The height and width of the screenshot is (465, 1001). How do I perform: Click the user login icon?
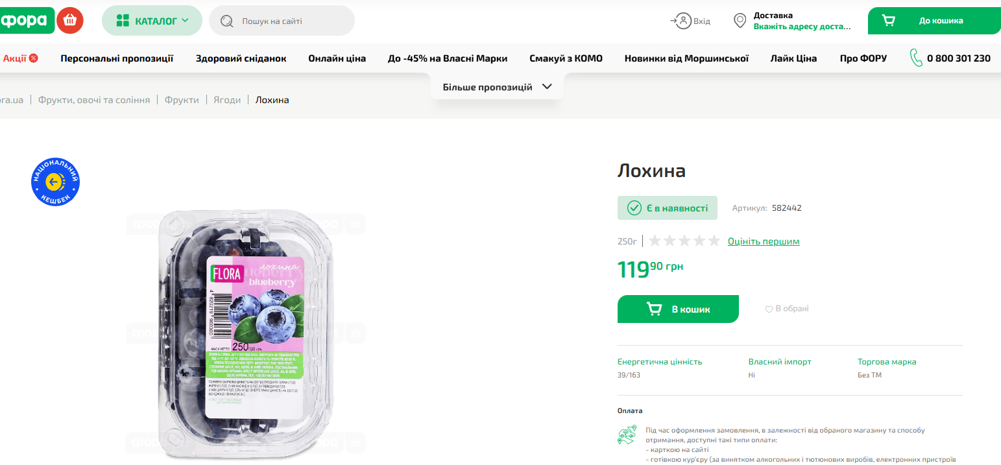coord(682,21)
